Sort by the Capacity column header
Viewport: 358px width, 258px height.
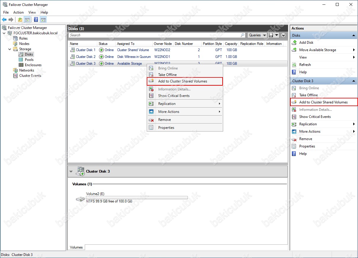point(231,44)
